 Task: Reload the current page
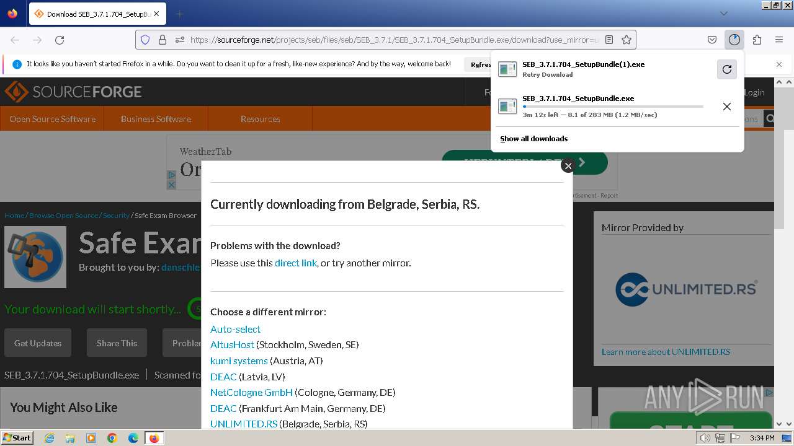[x=60, y=40]
